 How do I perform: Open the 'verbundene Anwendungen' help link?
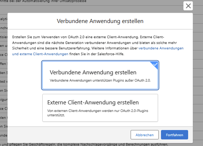click(x=161, y=48)
